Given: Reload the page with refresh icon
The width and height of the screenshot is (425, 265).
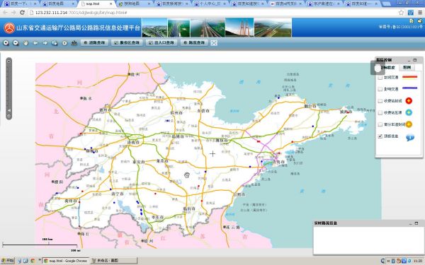Looking at the screenshot, I should tap(22, 13).
